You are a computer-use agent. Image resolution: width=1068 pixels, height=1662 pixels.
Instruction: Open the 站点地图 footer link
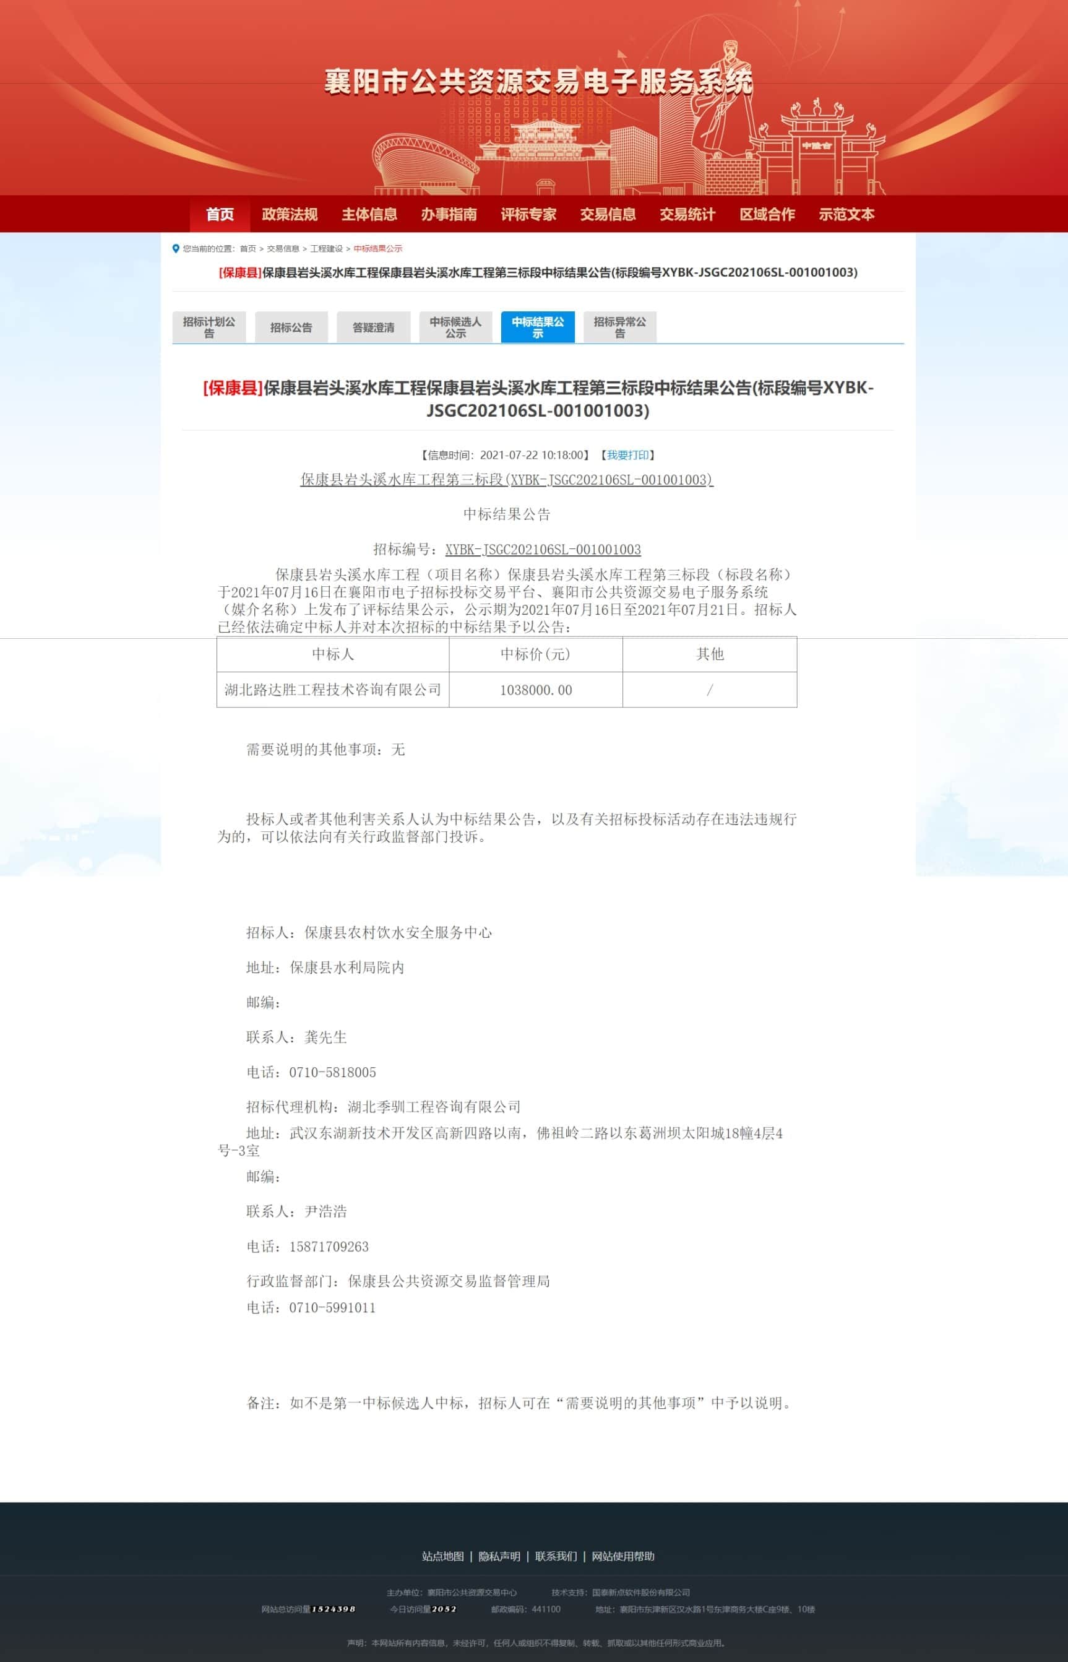442,1556
